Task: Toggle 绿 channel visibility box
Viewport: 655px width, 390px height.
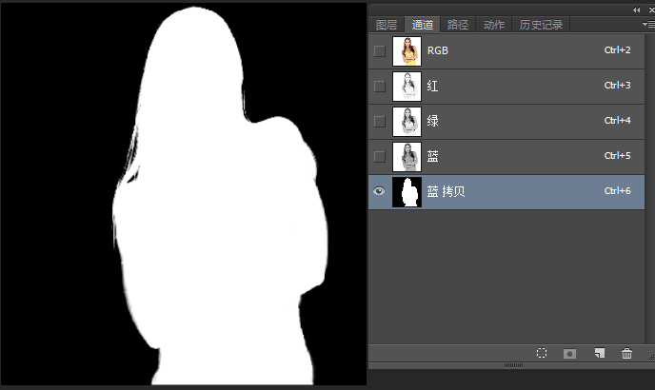Action: pyautogui.click(x=379, y=122)
